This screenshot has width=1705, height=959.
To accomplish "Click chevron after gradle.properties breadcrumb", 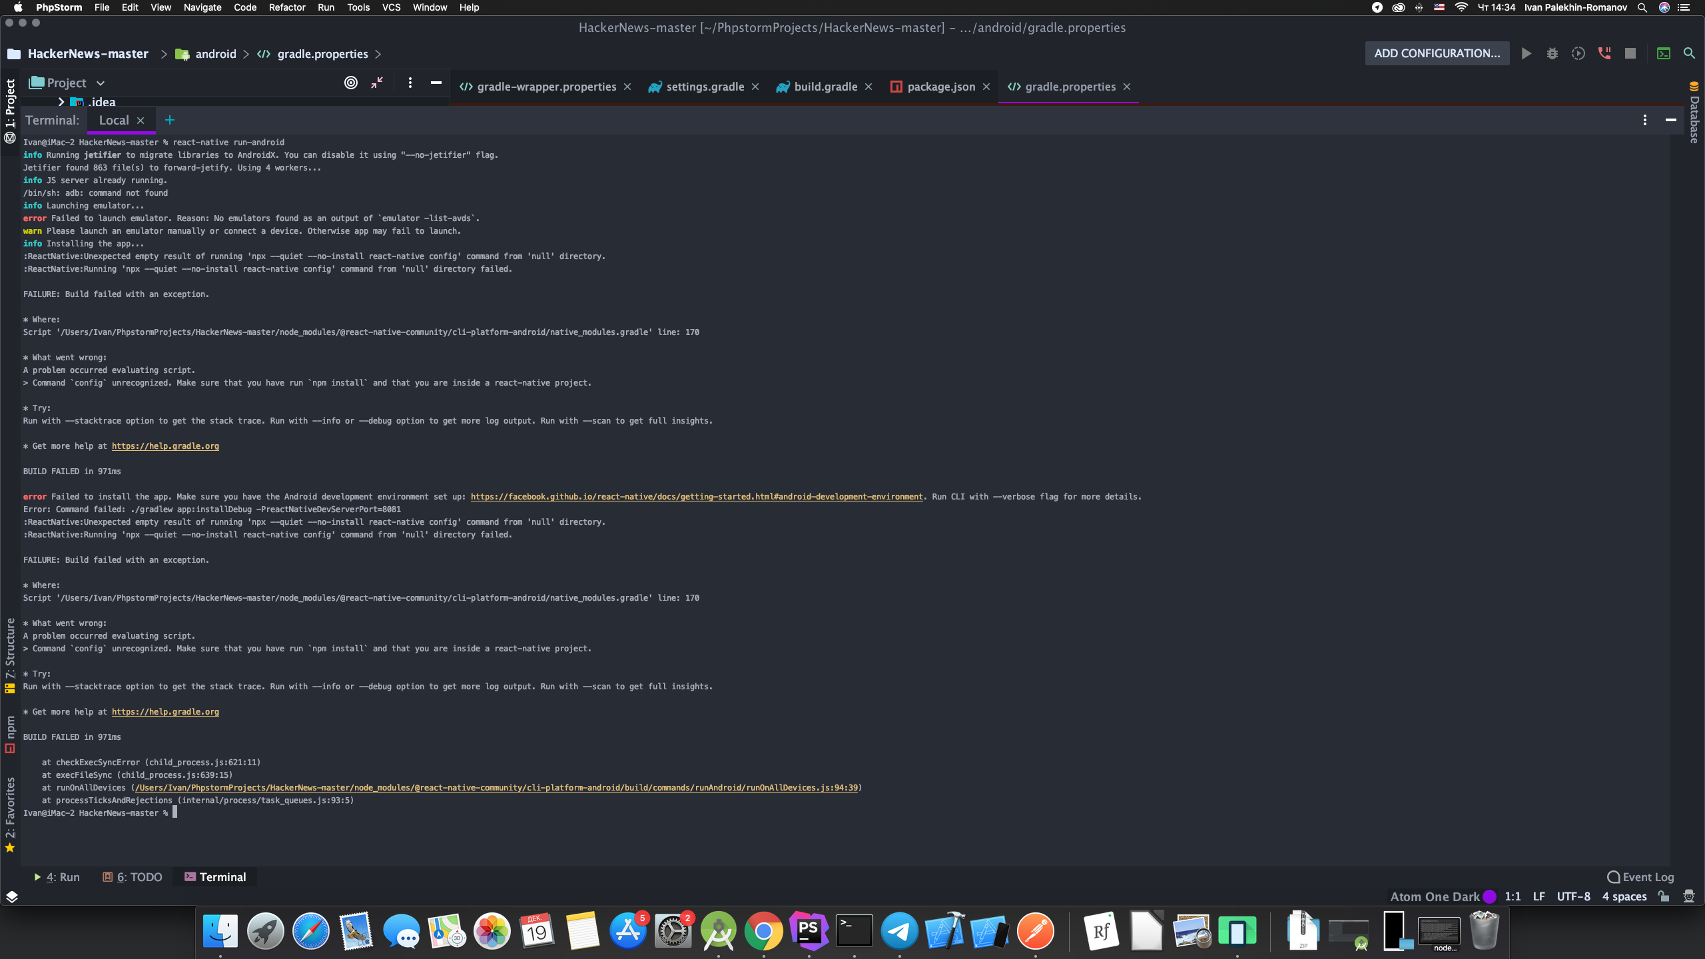I will click(x=378, y=54).
